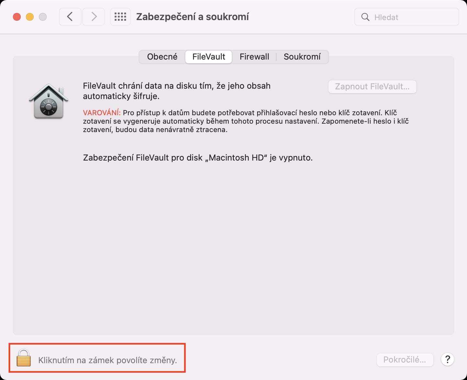The image size is (467, 380).
Task: Open help via the question mark button
Action: (x=448, y=359)
